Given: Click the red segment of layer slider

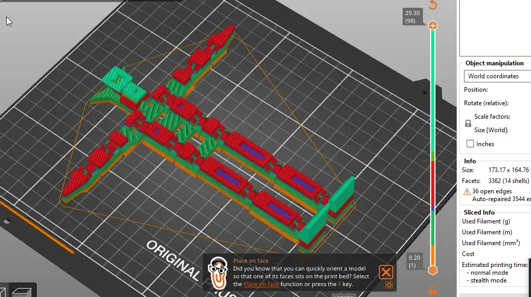Looking at the screenshot, I should pyautogui.click(x=433, y=183).
